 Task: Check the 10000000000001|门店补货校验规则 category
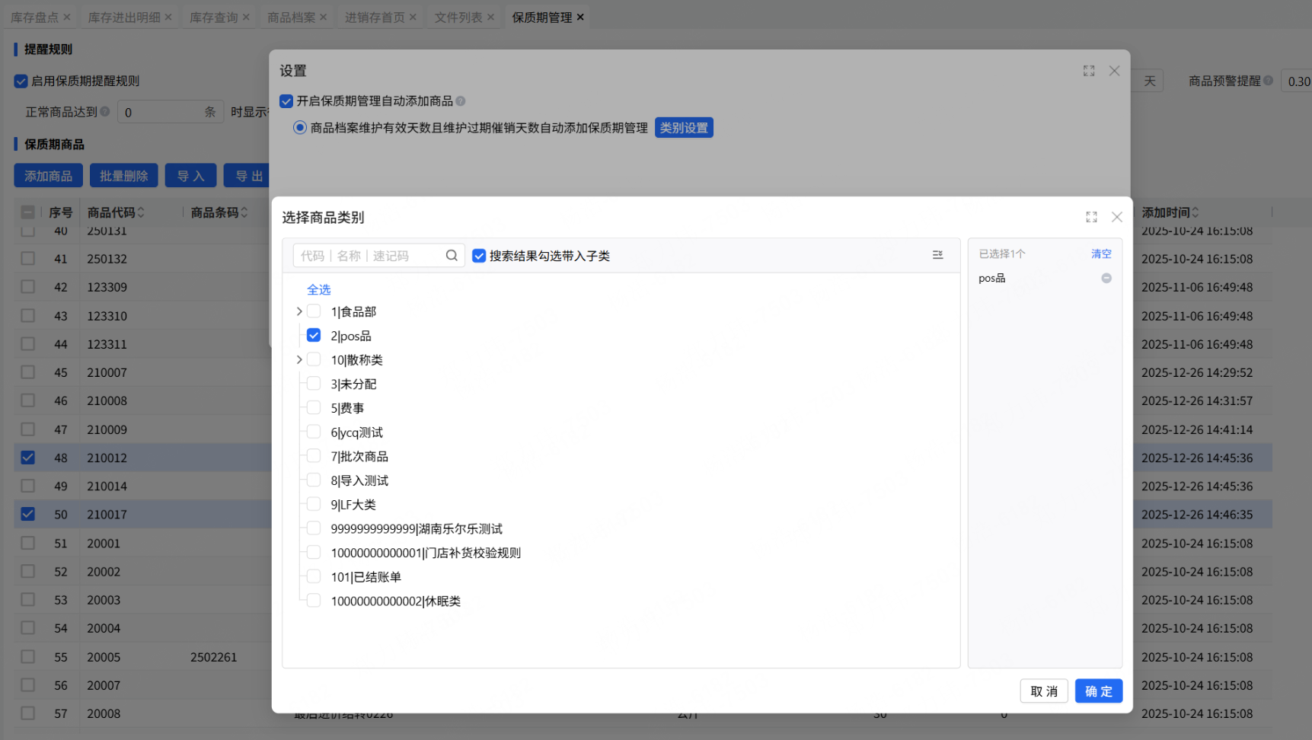(314, 553)
